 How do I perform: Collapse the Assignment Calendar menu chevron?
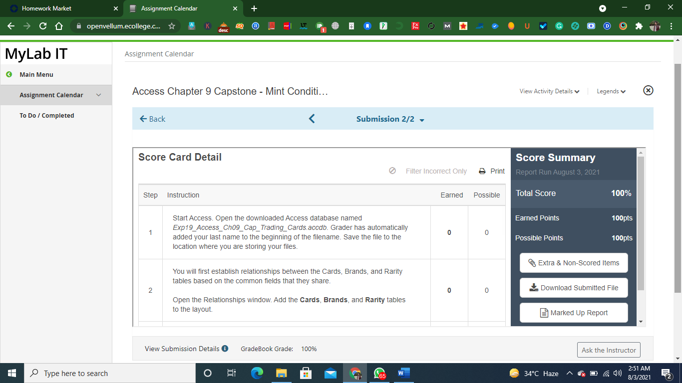coord(98,95)
